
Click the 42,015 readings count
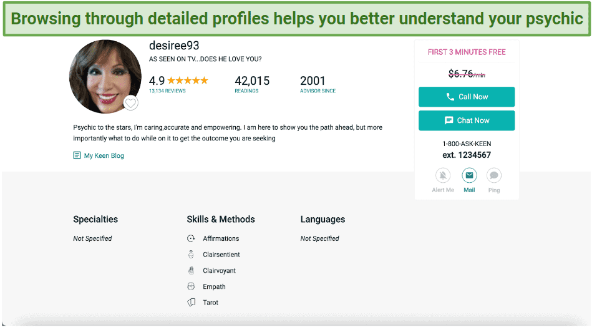[252, 81]
